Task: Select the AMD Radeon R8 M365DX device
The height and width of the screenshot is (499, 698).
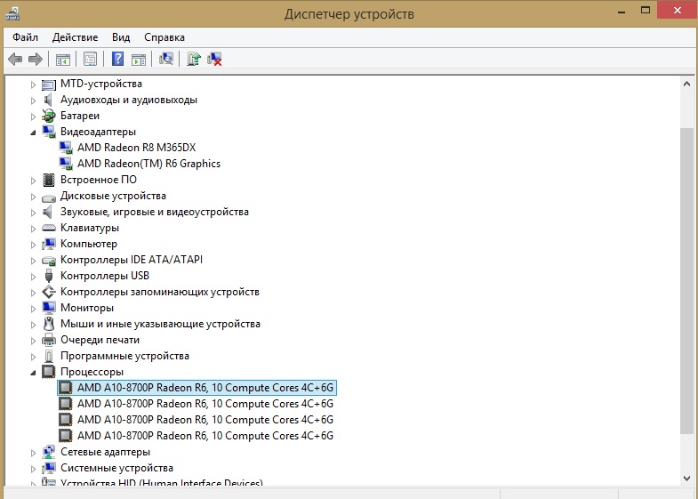Action: 135,148
